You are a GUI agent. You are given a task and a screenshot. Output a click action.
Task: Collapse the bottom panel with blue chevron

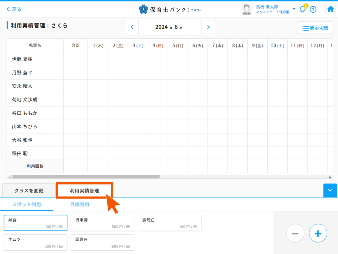330,190
